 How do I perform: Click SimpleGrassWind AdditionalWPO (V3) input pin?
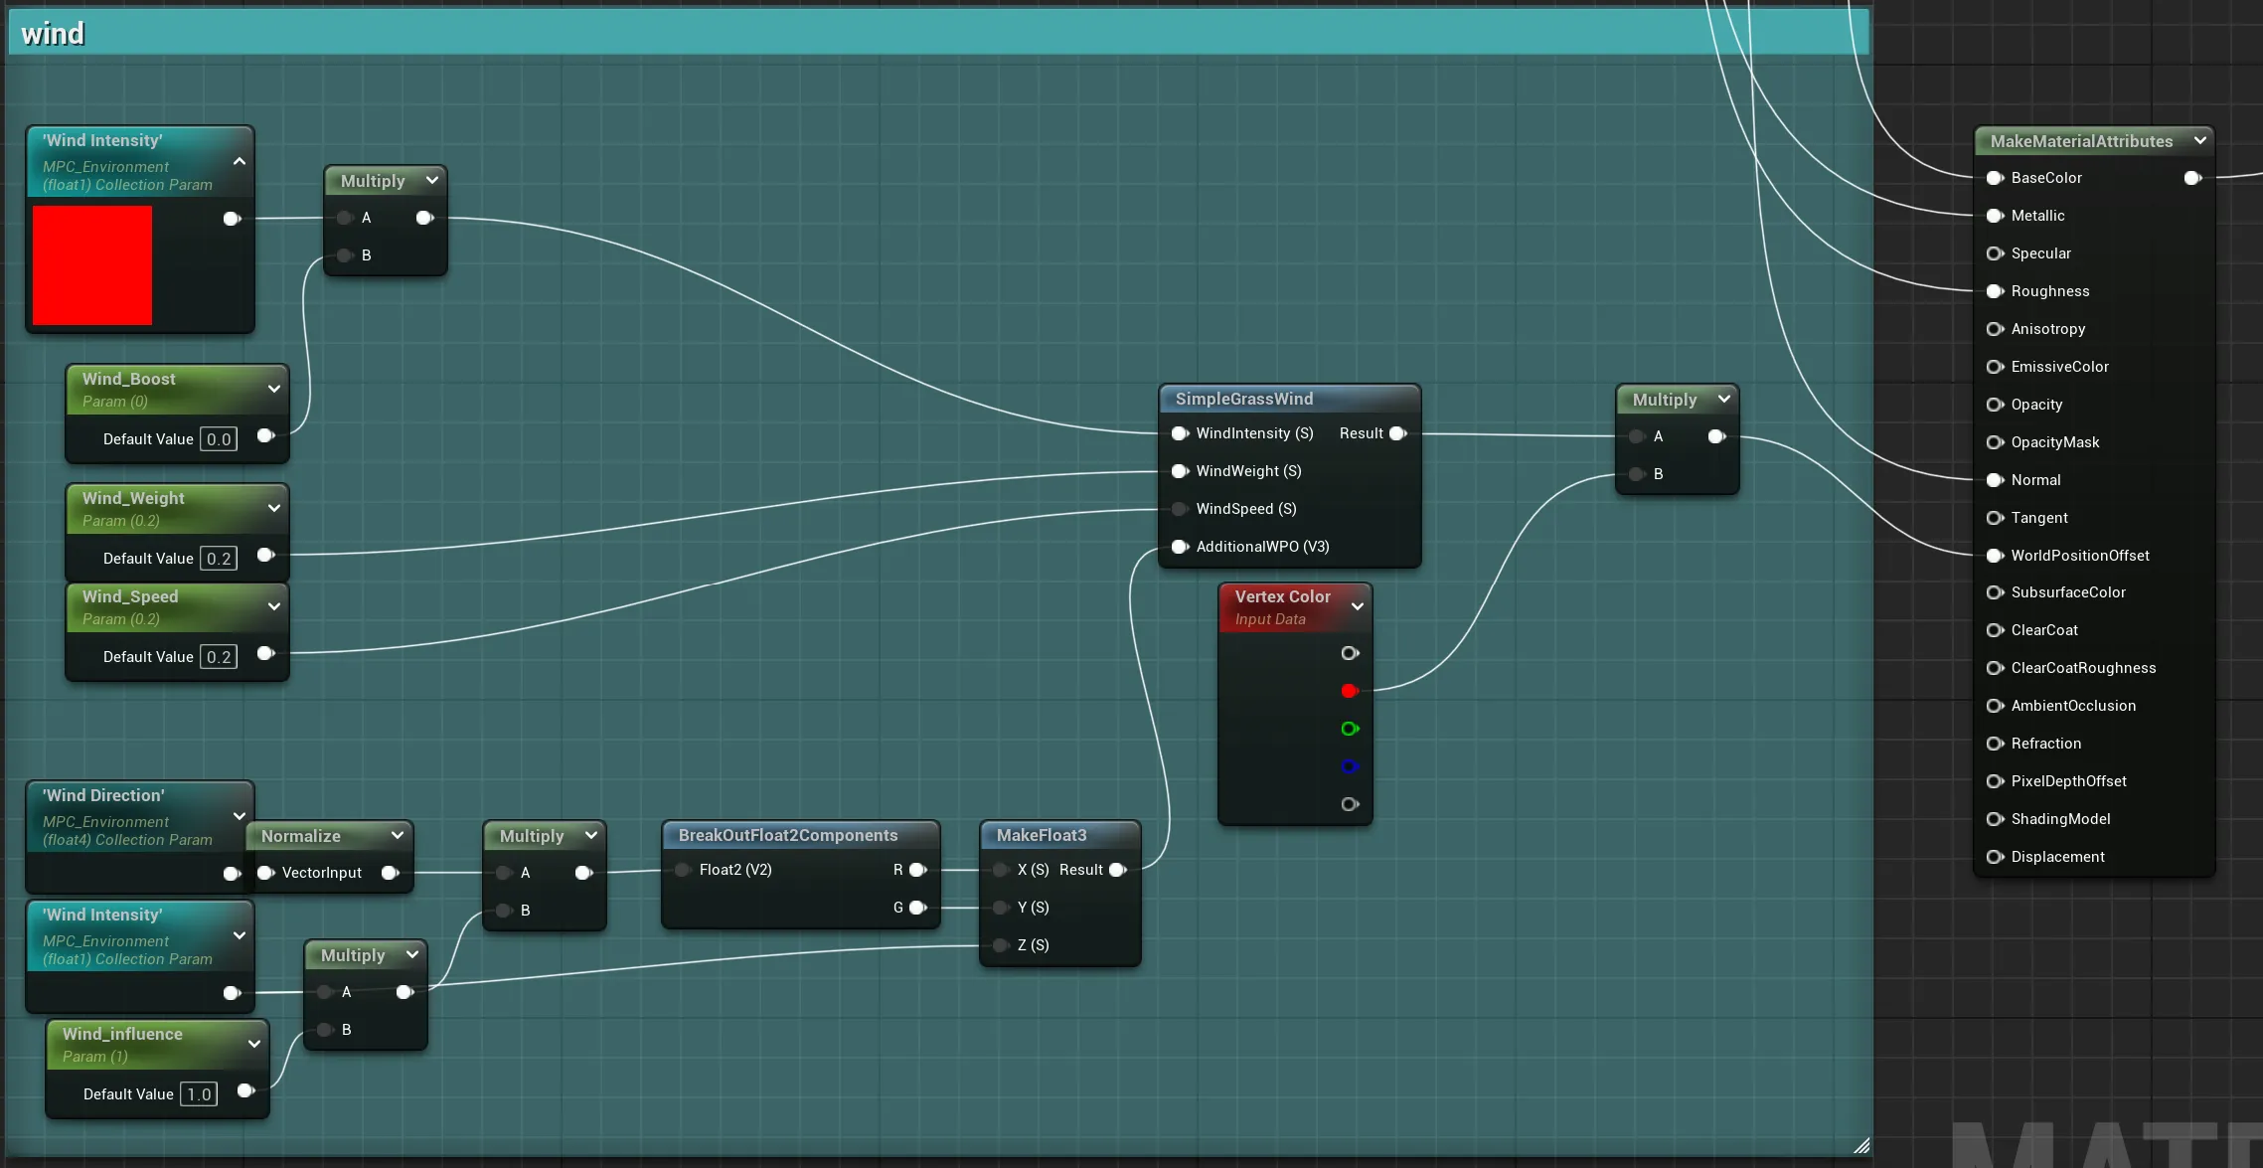[x=1180, y=547]
